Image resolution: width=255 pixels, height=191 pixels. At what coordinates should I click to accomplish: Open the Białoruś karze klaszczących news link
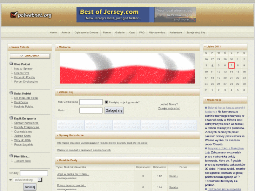point(225,110)
